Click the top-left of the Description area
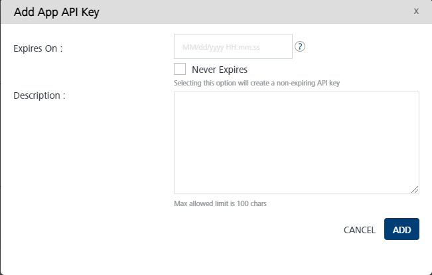This screenshot has height=275, width=432. point(179,96)
